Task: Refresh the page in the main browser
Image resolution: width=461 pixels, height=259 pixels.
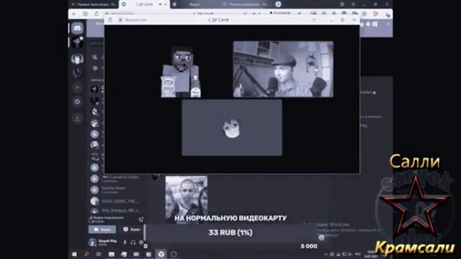Action: (97, 14)
